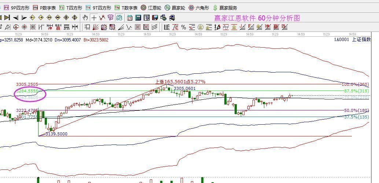
Task: Select the red F fan-lines tool
Action: tap(251, 27)
